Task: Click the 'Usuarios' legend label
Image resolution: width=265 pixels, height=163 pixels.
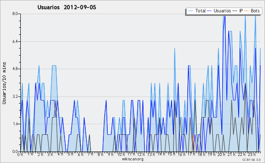Action: point(222,11)
